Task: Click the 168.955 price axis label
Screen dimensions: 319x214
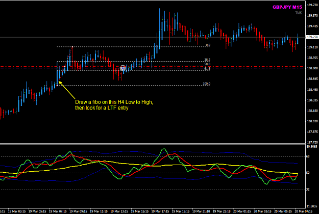Action: click(312, 58)
